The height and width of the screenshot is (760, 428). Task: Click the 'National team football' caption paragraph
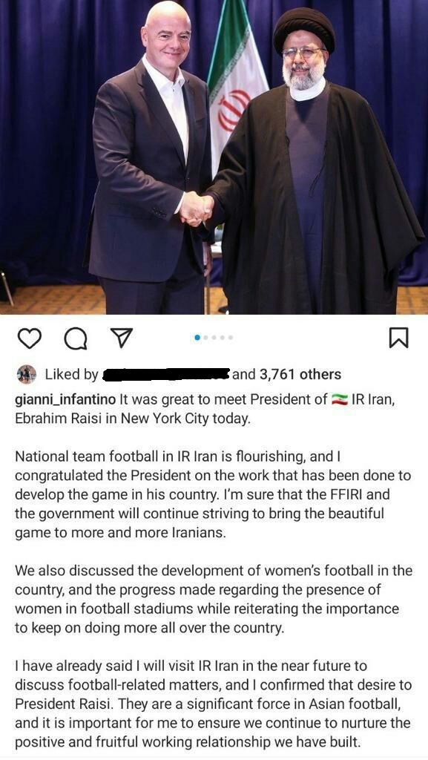click(213, 494)
